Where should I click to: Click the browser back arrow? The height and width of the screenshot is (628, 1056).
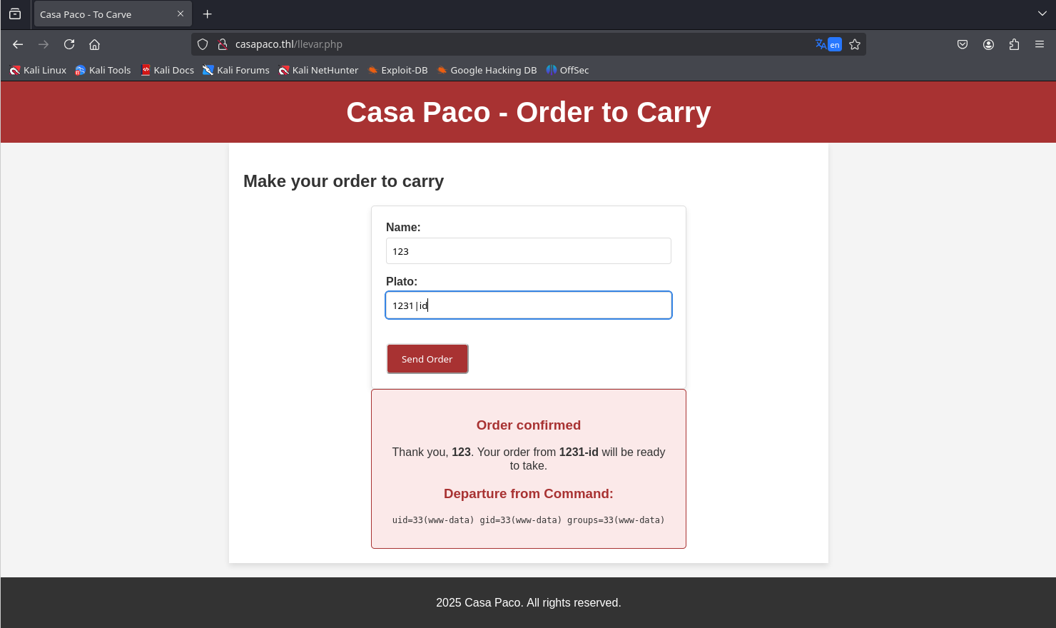click(x=18, y=44)
